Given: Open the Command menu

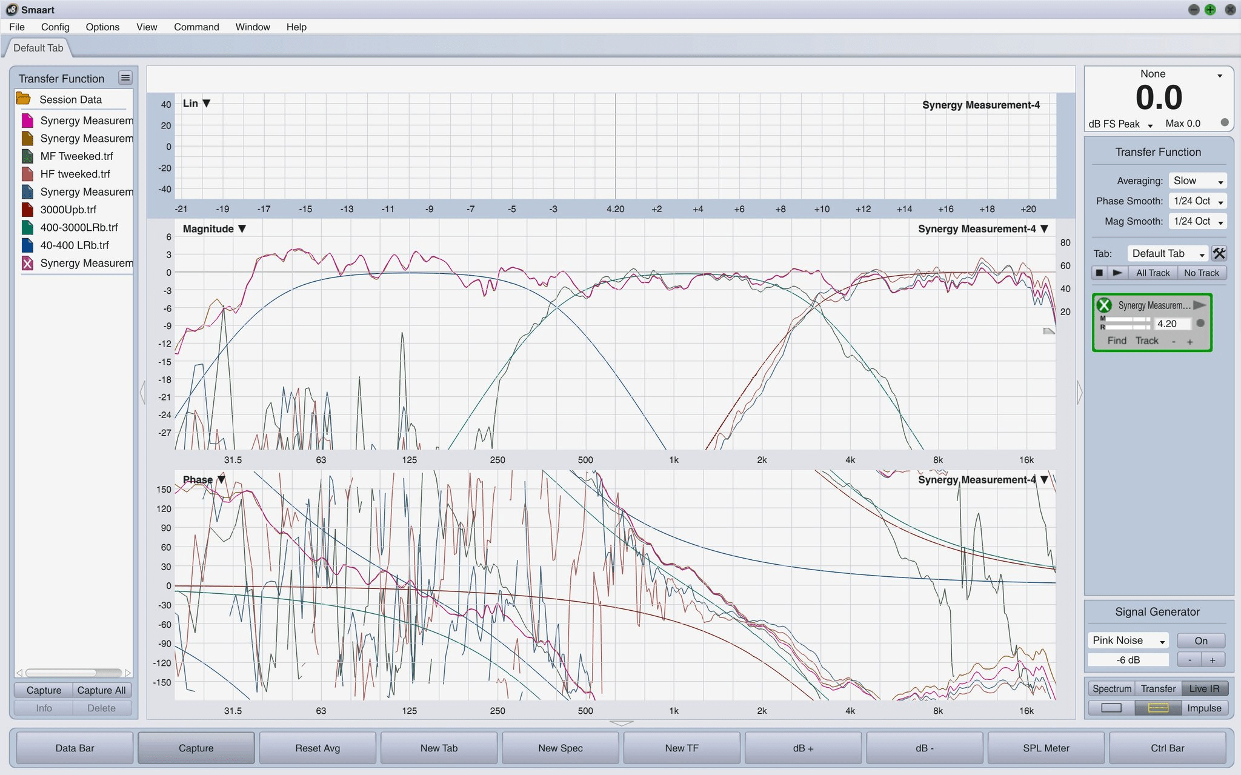Looking at the screenshot, I should (196, 27).
